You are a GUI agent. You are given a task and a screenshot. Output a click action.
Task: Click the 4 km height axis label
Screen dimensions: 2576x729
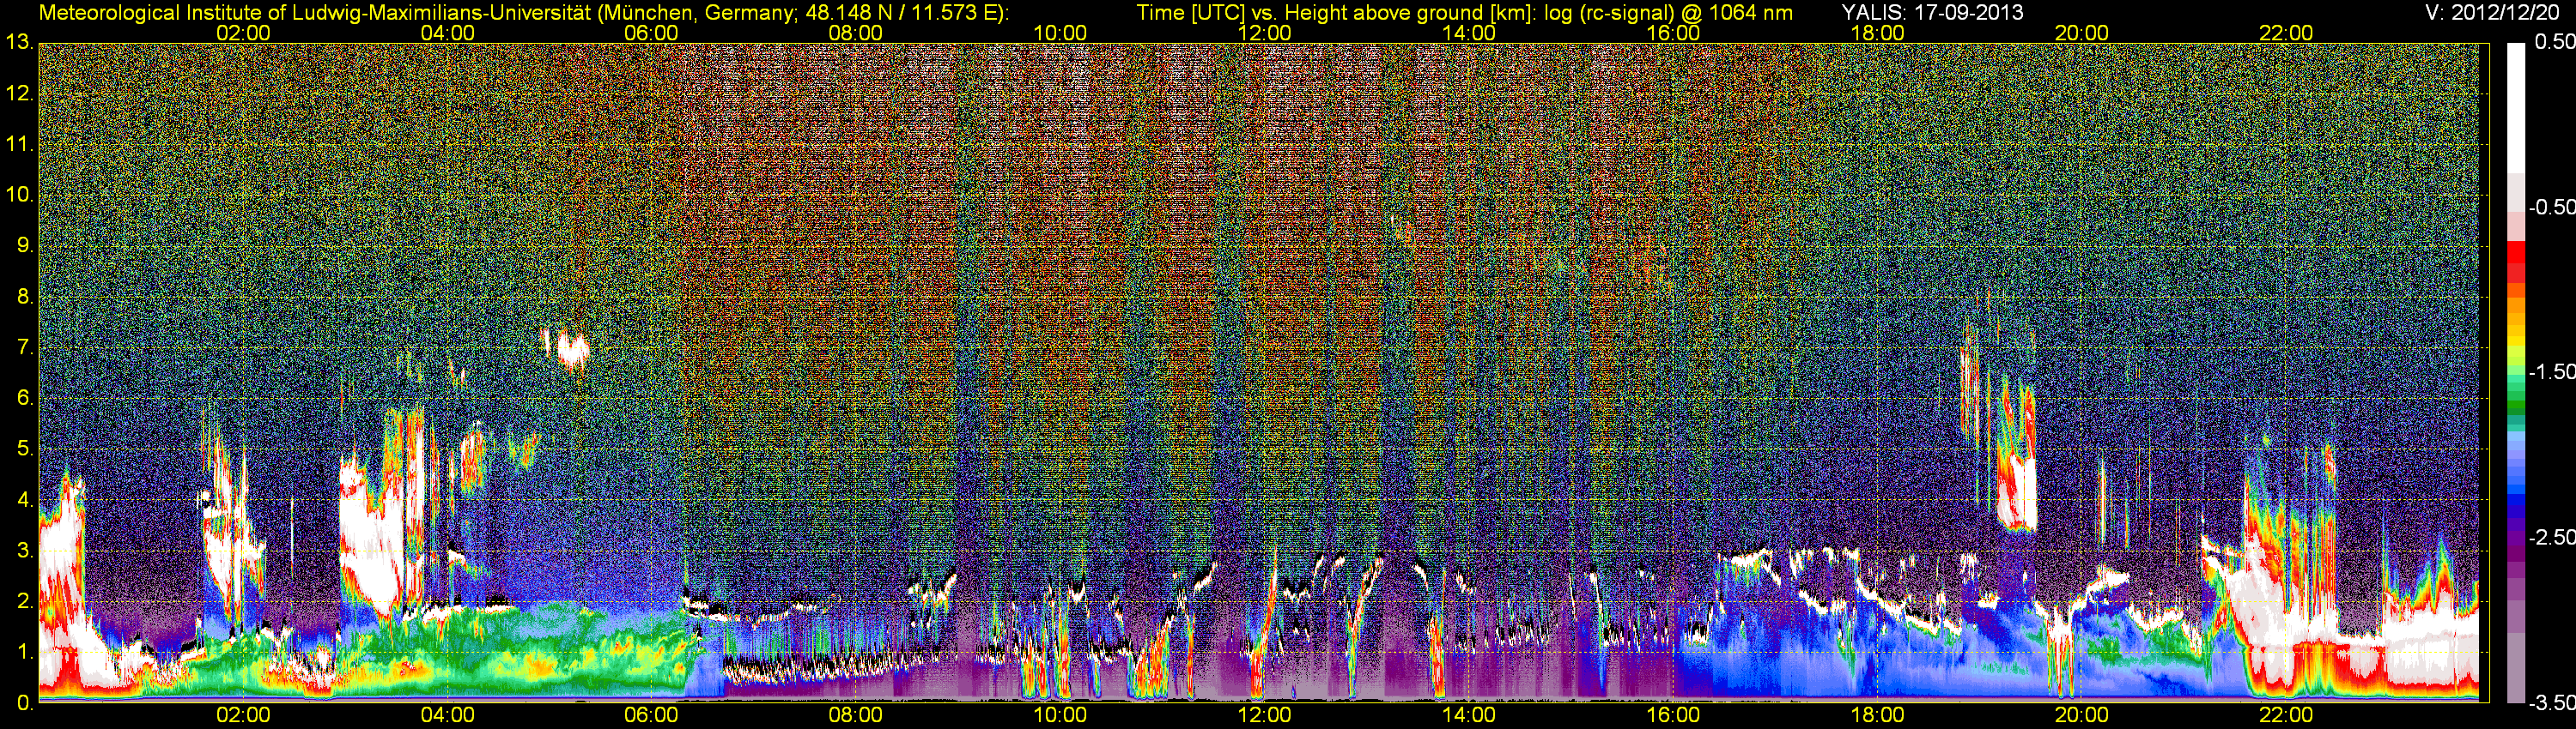tap(25, 500)
